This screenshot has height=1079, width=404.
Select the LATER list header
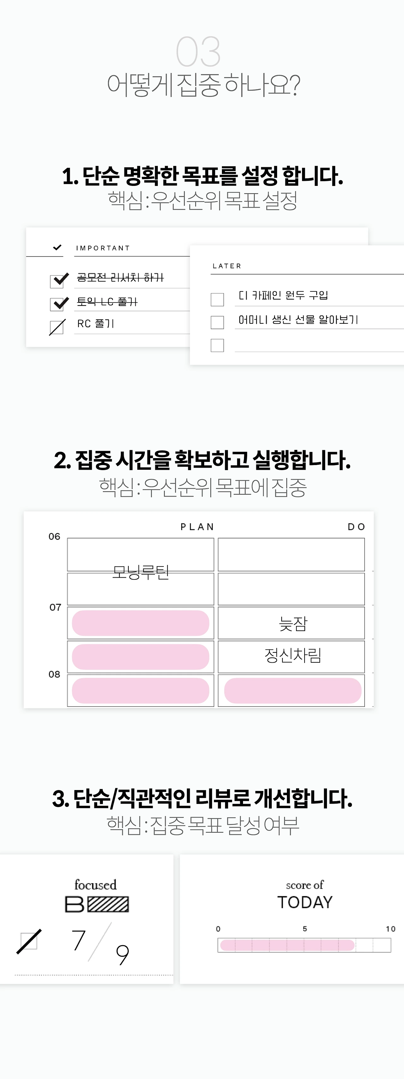(227, 266)
